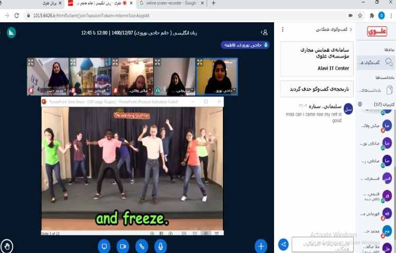
Task: Click camera permission icon in address bar
Action: (x=350, y=16)
